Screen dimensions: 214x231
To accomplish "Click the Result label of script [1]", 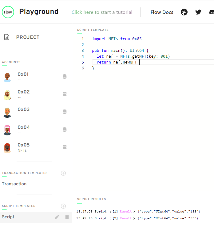I will (126, 212).
